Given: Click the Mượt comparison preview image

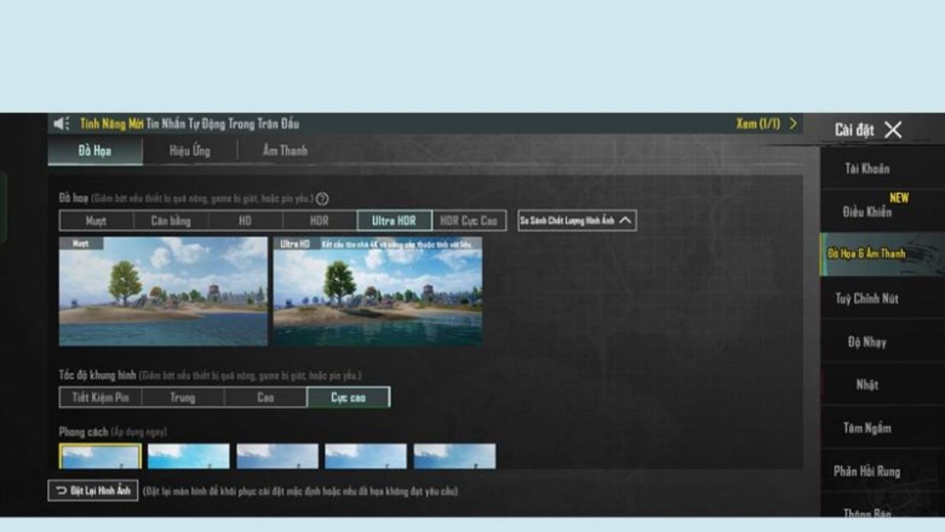Looking at the screenshot, I should (x=163, y=291).
